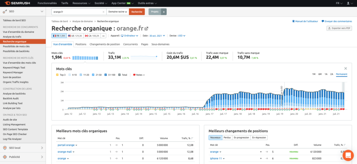The width and height of the screenshot is (357, 164).
Task: Open Keyword Magic Tool in sidebar
Action: (14, 68)
